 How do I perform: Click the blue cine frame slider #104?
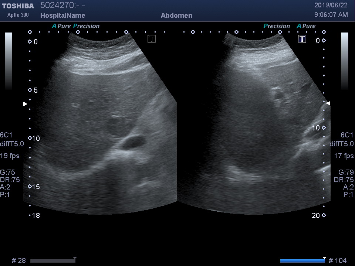302,261
